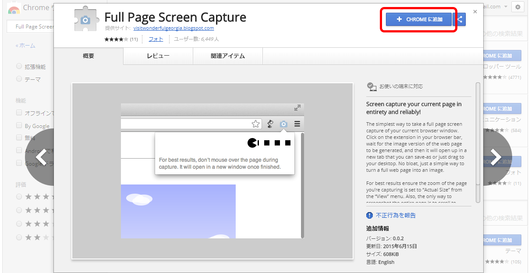Open visitwonderfulgeorgia.blogspot.com provider link

coord(173,28)
